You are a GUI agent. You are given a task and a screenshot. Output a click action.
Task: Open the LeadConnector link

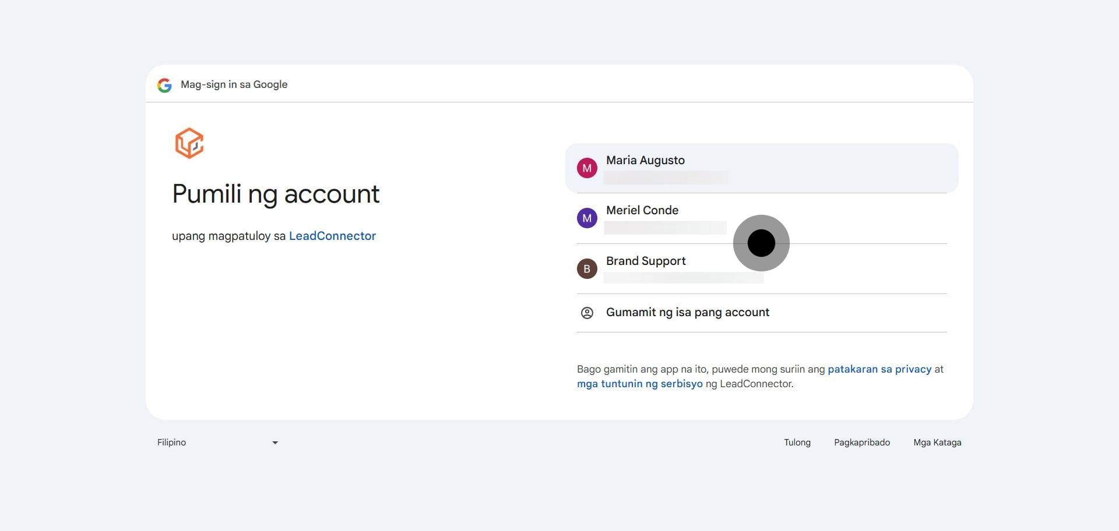pos(332,236)
